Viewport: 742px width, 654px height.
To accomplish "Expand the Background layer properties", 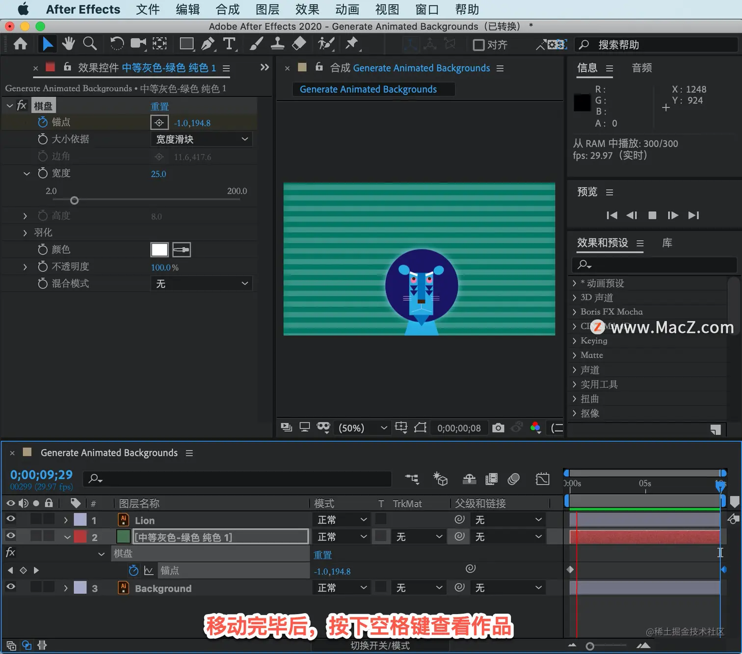I will pos(66,588).
